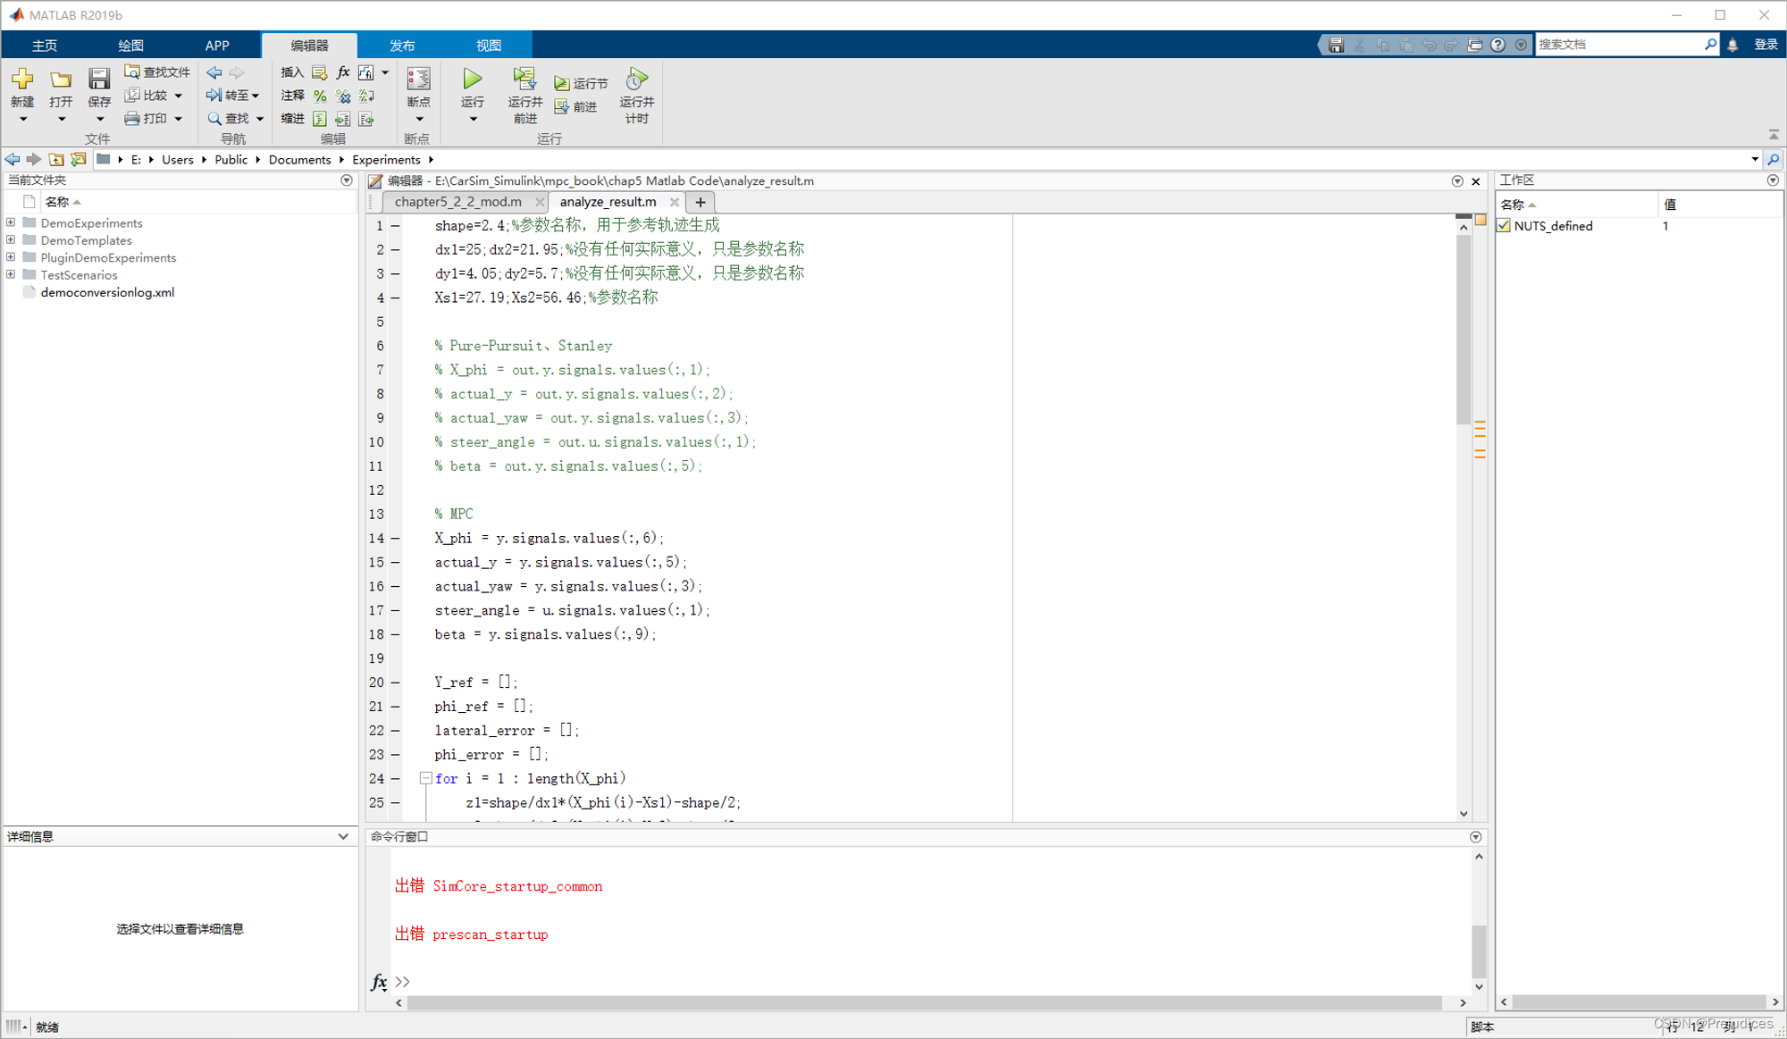The image size is (1787, 1039).
Task: Open the Home (主页) ribbon tab
Action: coord(45,45)
